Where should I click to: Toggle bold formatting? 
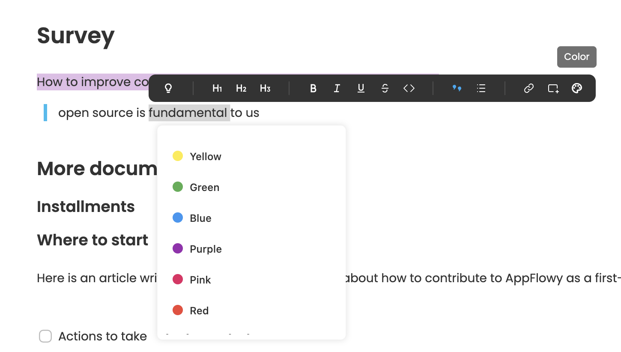pos(313,88)
